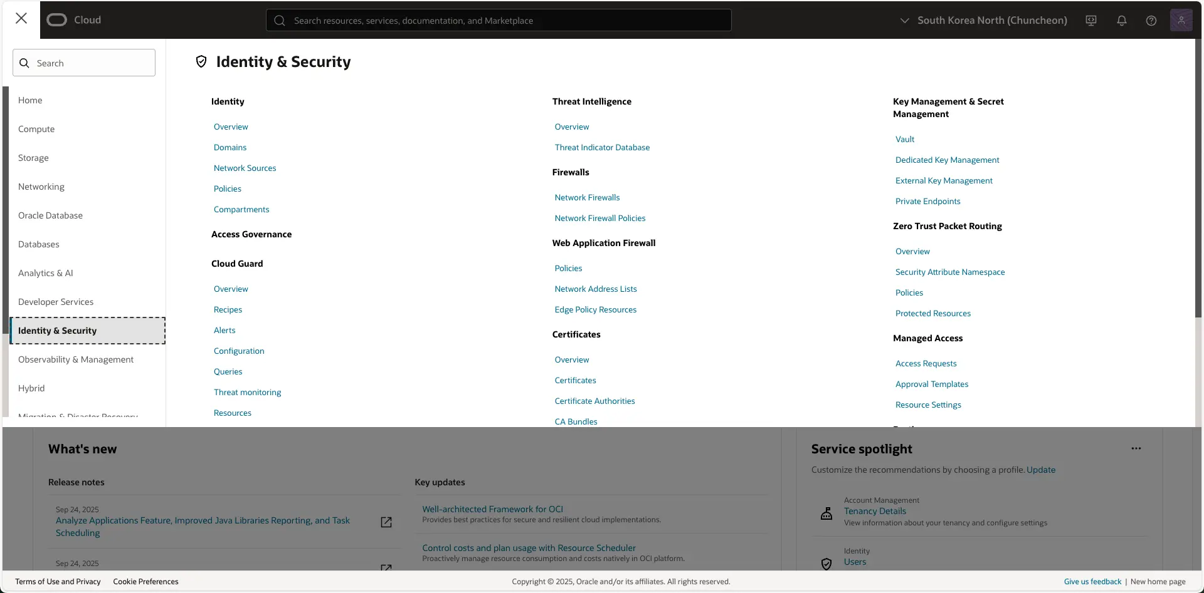Click the magnifier icon in top search bar
Viewport: 1204px width, 593px height.
pos(280,21)
